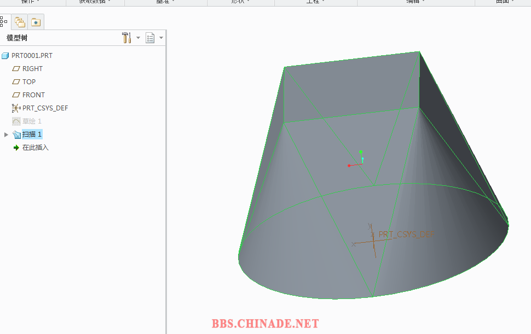The image size is (531, 334).
Task: Click the model tree Settings hammer icon
Action: click(126, 38)
